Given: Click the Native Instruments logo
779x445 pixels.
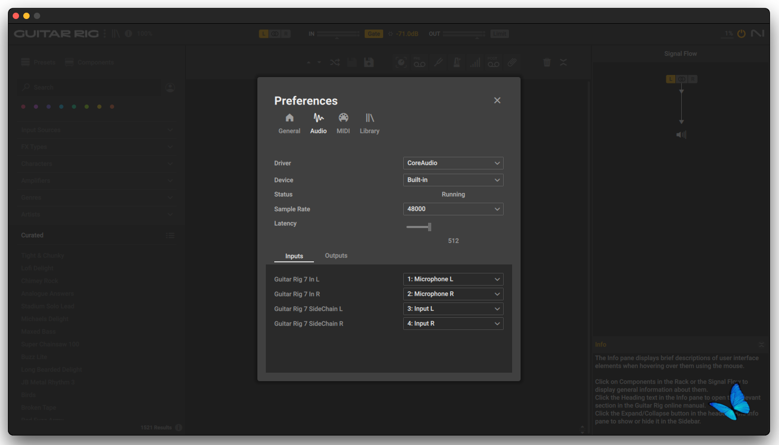Looking at the screenshot, I should pyautogui.click(x=758, y=33).
